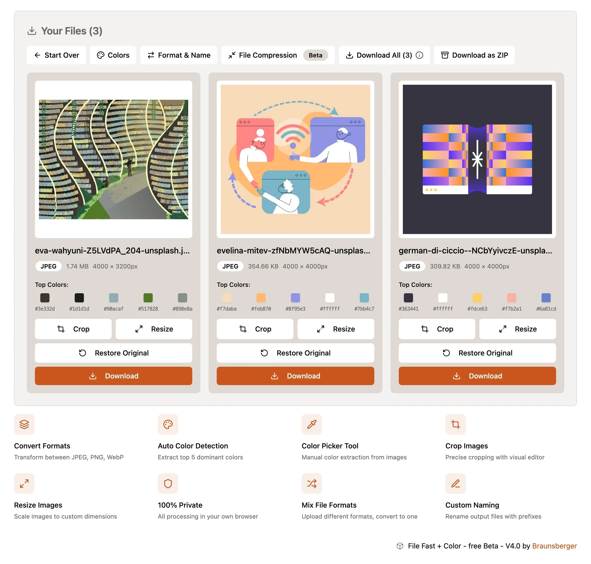Click the german-di-ciccio image thumbnail
Viewport: 591px width, 564px height.
[477, 159]
